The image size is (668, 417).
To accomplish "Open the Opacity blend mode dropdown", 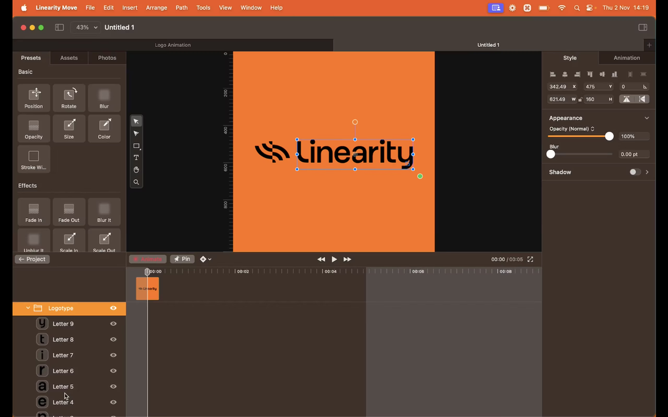I will [x=572, y=129].
